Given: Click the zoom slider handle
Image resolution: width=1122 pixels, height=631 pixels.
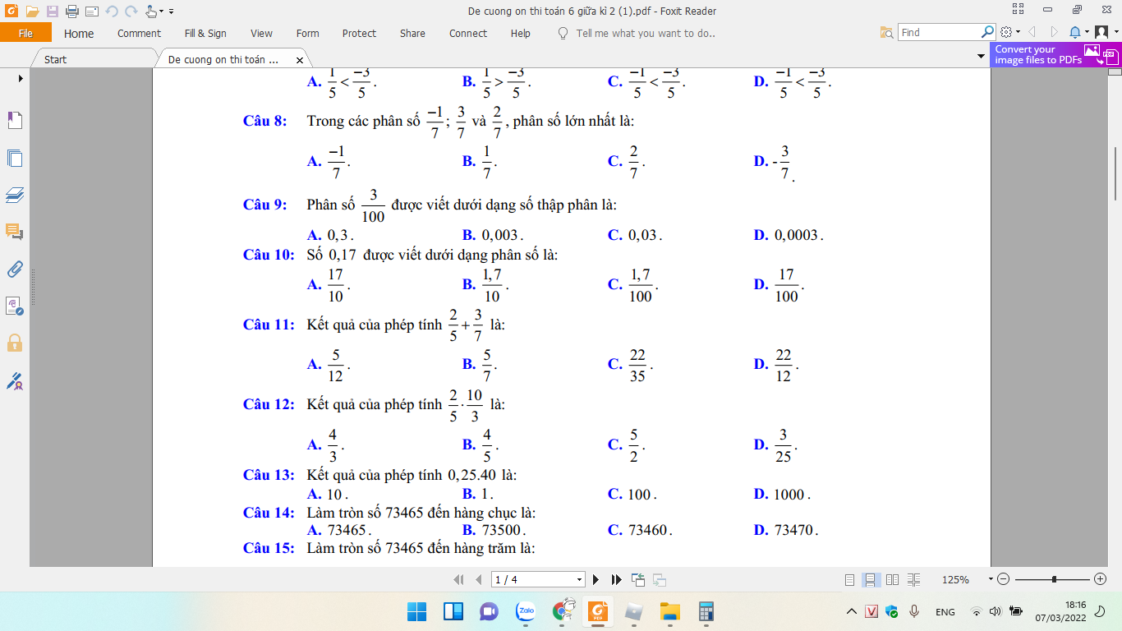Looking at the screenshot, I should click(x=1054, y=579).
